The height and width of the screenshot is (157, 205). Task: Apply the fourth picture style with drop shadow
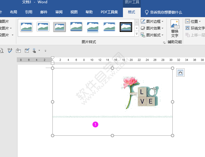pyautogui.click(x=76, y=27)
